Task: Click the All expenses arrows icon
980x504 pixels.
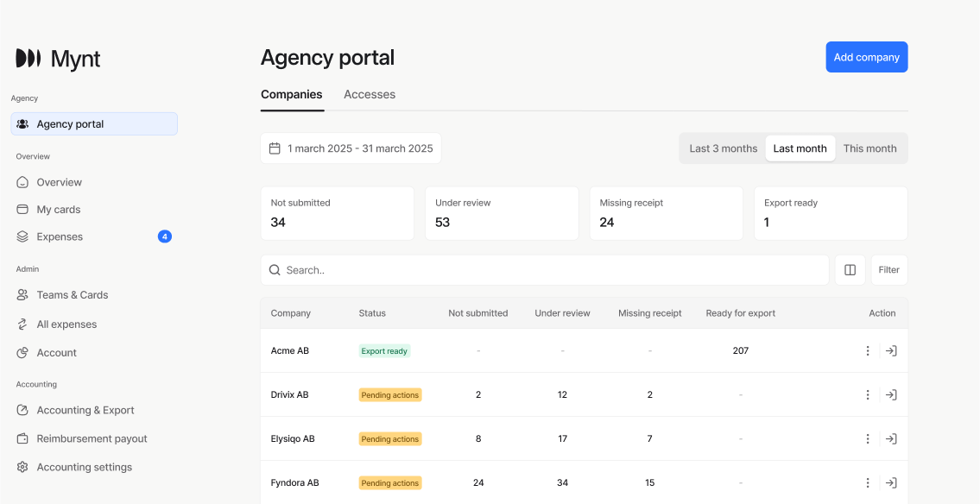Action: [22, 324]
